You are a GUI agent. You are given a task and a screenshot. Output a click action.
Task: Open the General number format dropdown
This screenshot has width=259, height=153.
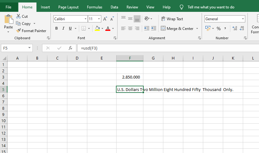pyautogui.click(x=243, y=19)
